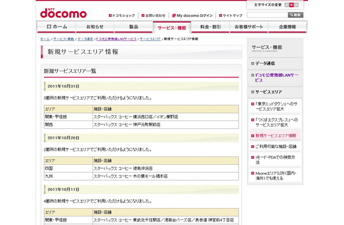Click the red arrow icon beside サイトマップ
Viewport: 344px width, 225px height.
[220, 16]
